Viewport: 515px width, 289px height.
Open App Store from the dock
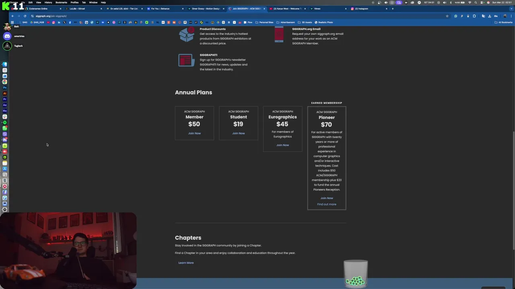pyautogui.click(x=5, y=169)
